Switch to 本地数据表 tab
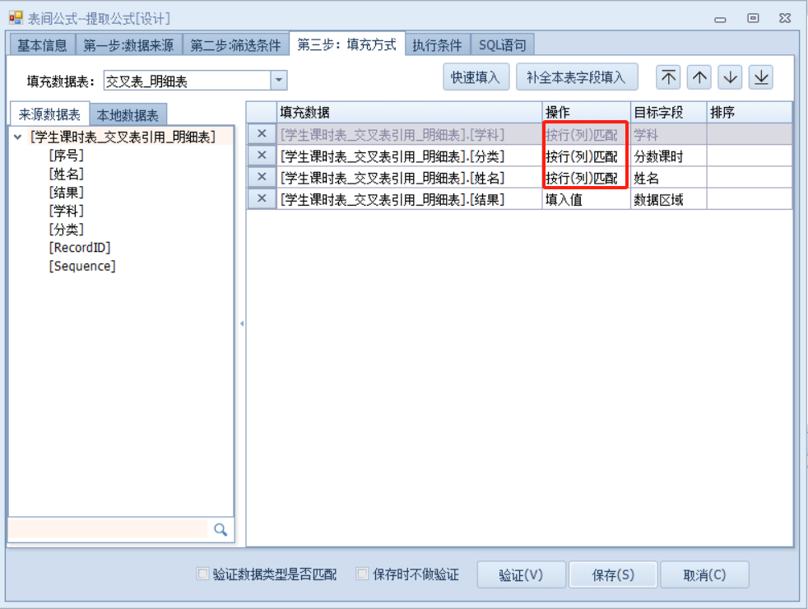Image resolution: width=808 pixels, height=609 pixels. 128,115
